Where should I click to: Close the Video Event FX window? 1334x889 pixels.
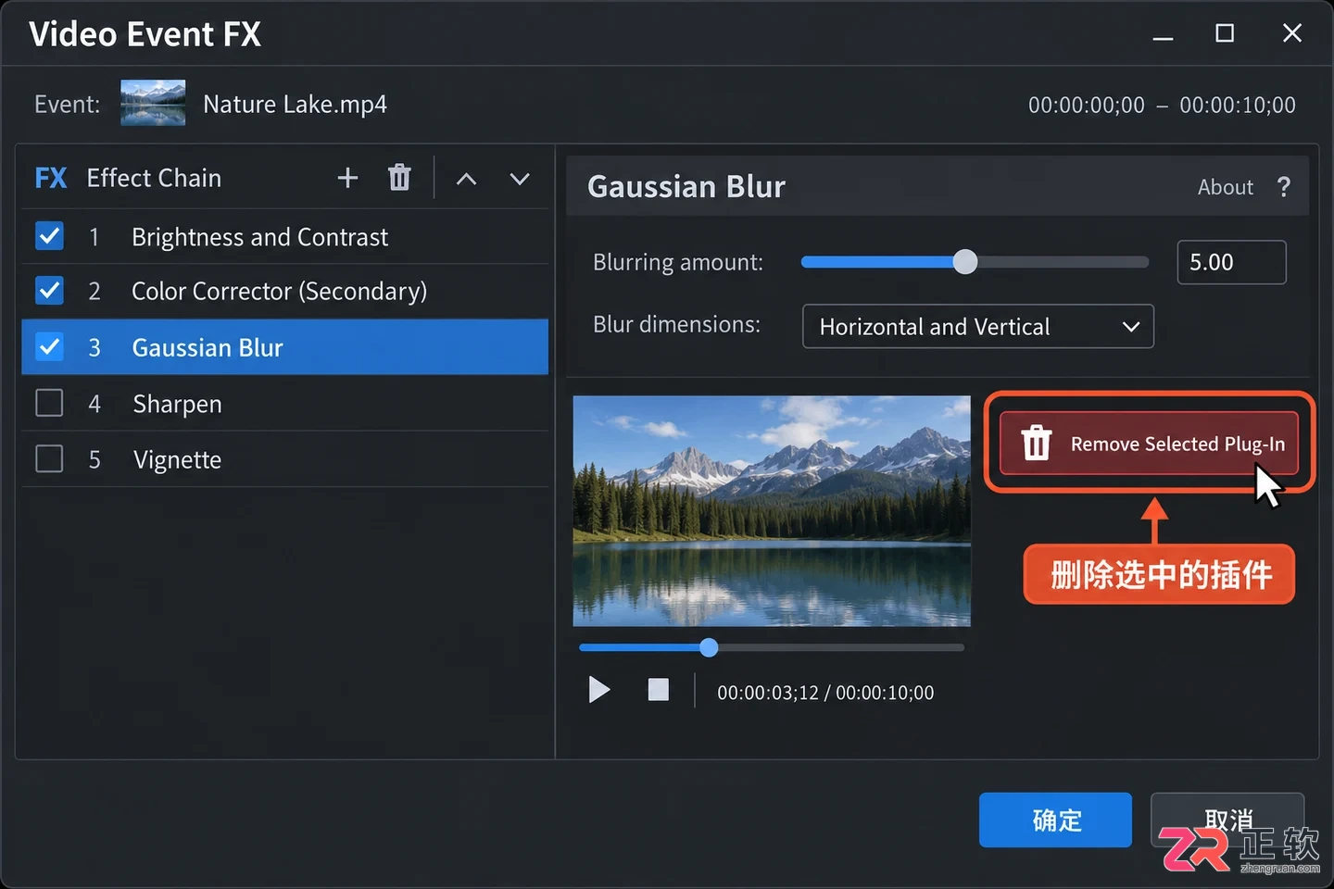pyautogui.click(x=1292, y=33)
